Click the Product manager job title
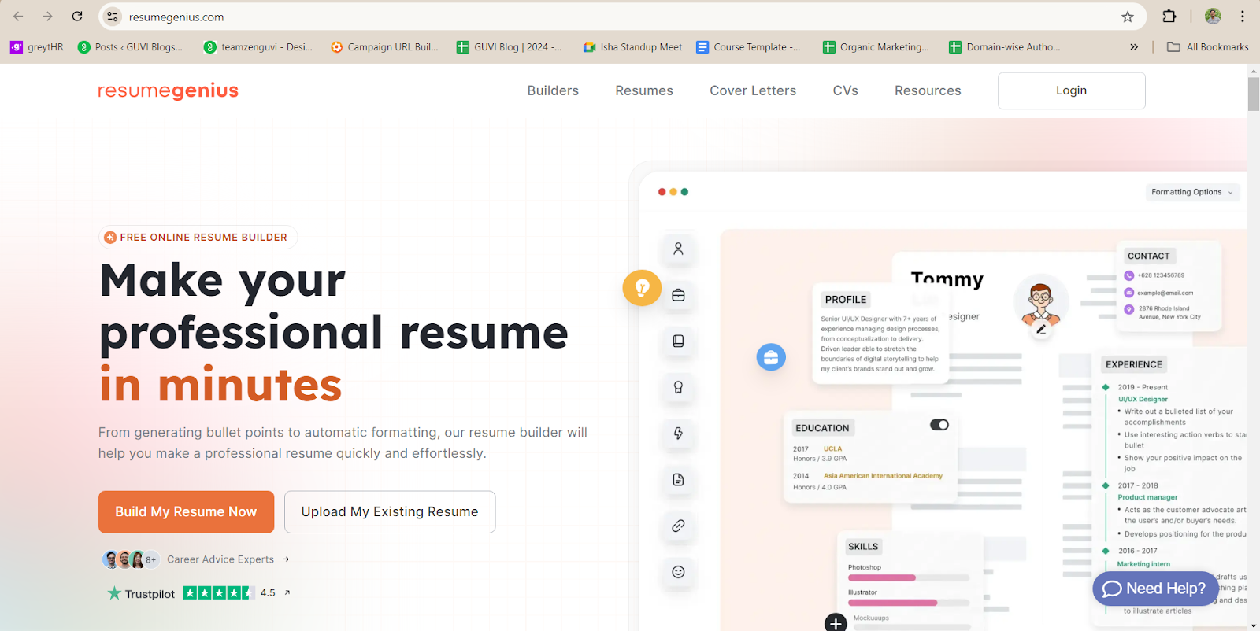 click(1147, 497)
